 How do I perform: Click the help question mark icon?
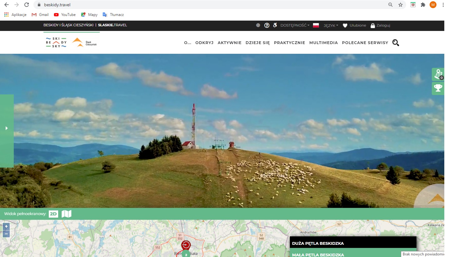point(267,25)
